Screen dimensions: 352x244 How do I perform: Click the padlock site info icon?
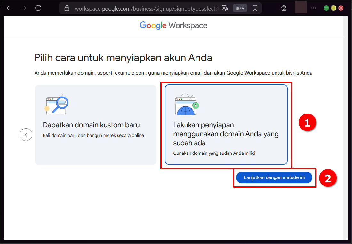(x=67, y=8)
